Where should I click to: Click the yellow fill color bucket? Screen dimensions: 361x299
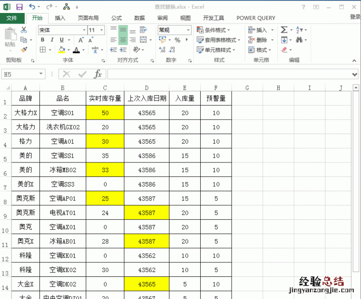click(x=61, y=50)
